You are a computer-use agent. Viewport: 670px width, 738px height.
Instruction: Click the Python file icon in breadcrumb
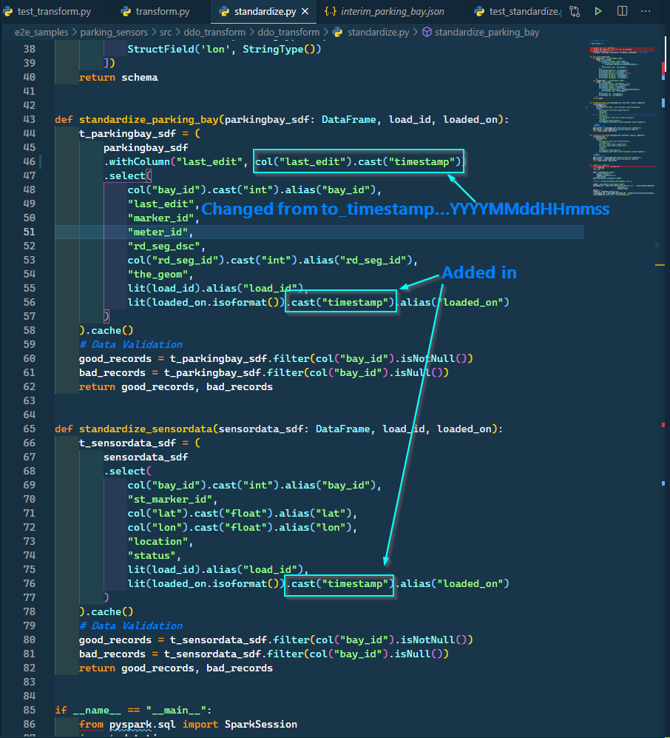coord(337,32)
